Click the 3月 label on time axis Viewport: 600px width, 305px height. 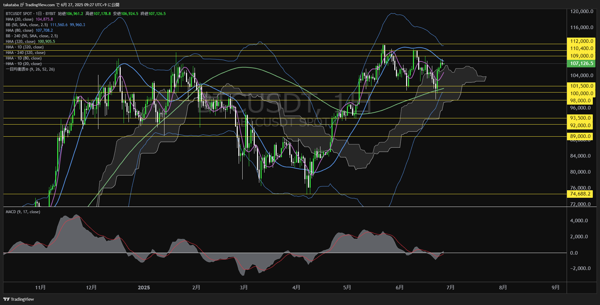tap(244, 287)
